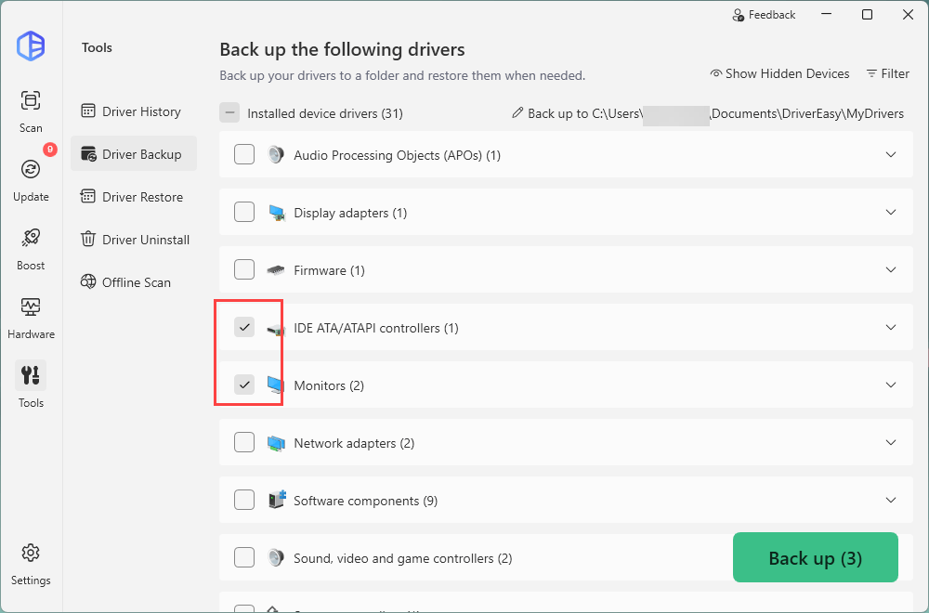Open the Boost rocket icon
The image size is (929, 613).
(31, 238)
